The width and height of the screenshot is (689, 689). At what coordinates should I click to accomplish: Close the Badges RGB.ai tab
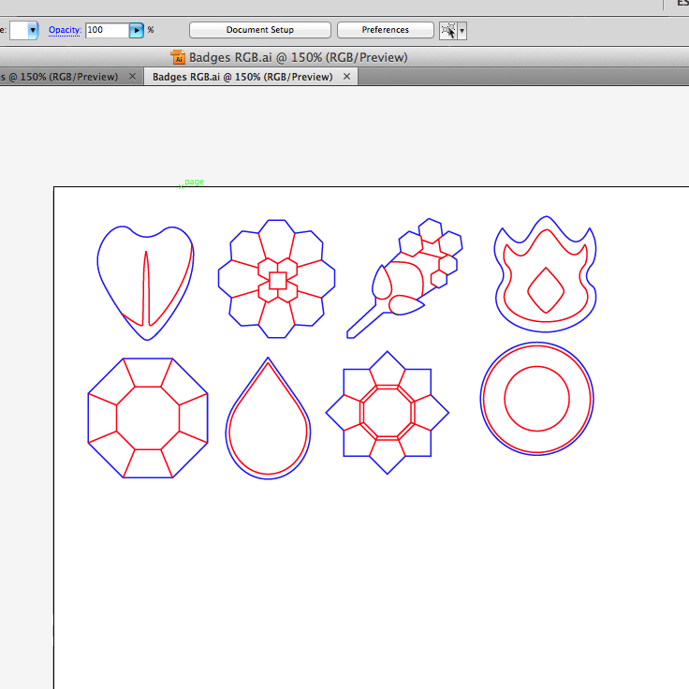[346, 77]
